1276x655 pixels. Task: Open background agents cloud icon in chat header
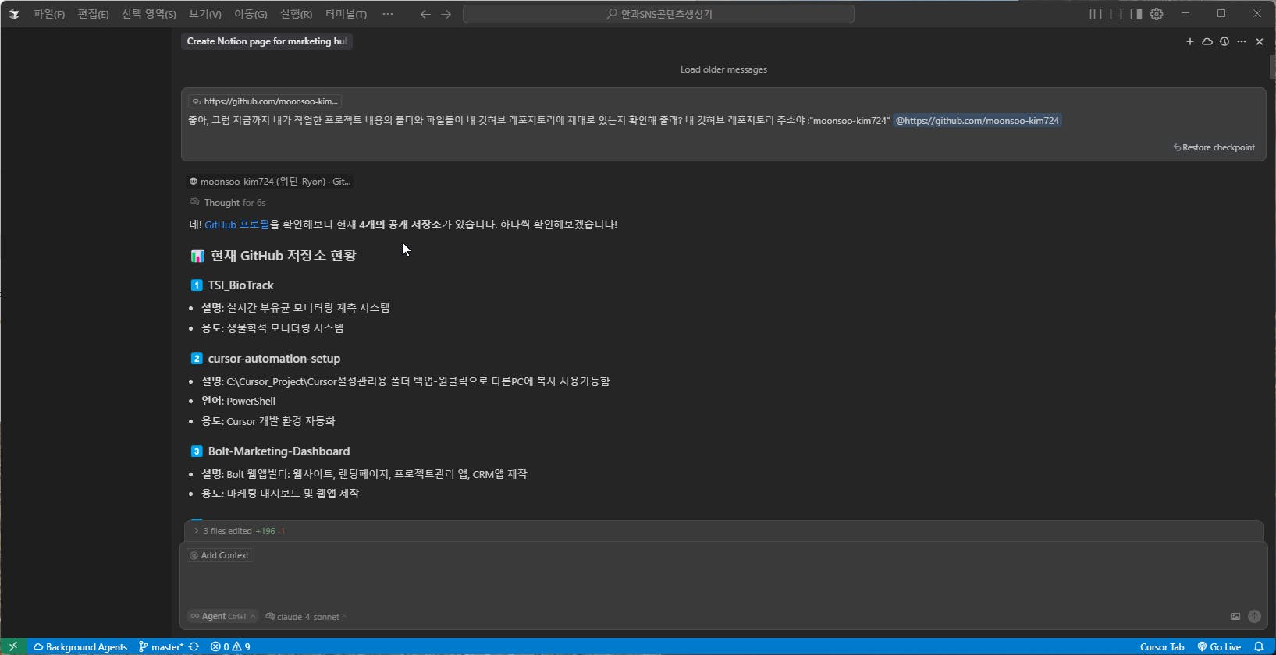pyautogui.click(x=1207, y=41)
